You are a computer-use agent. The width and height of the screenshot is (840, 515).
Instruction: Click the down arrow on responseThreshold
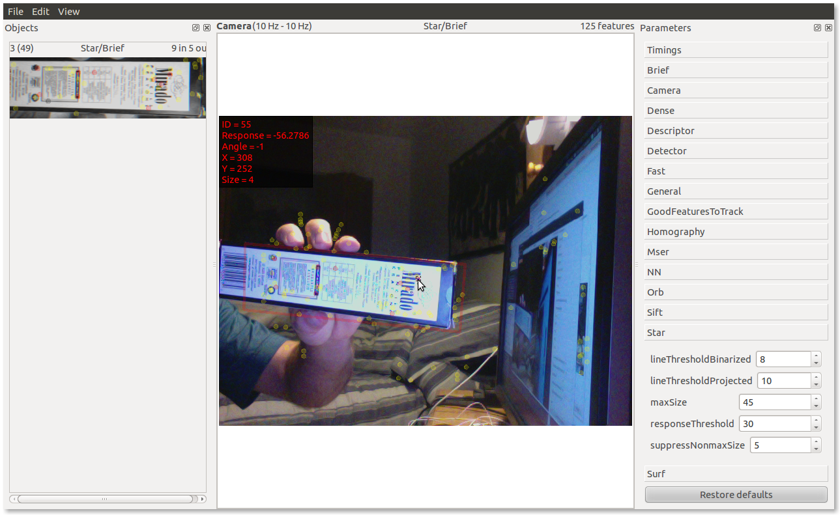[x=816, y=428]
